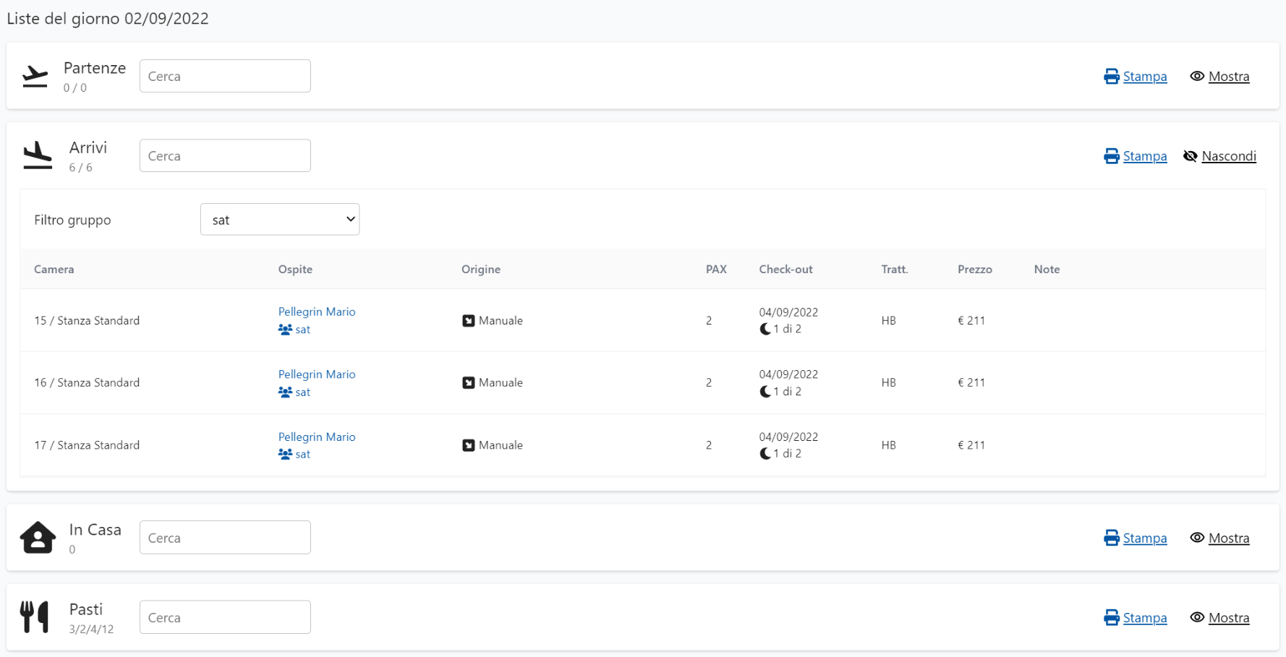Open Pellegrin Mario guest for room 15

(317, 312)
